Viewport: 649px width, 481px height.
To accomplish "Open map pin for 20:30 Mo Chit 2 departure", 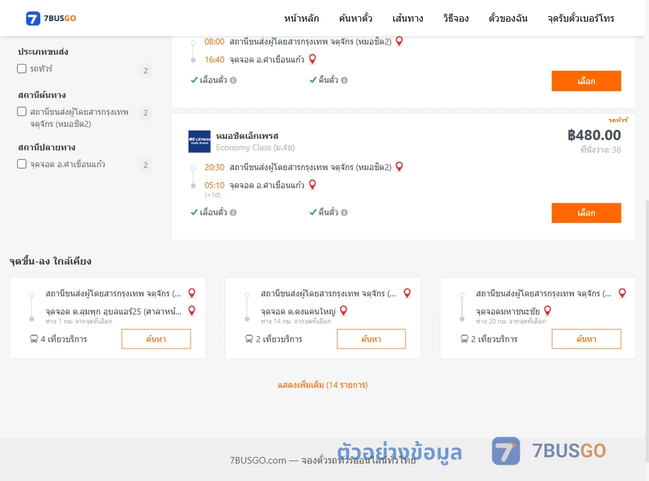I will [x=399, y=167].
